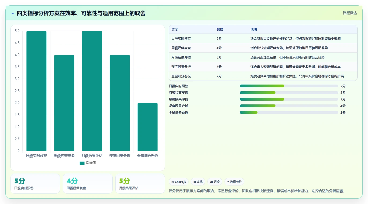Click the 路径雷达 tag in the header
This screenshot has width=368, height=204.
[350, 13]
